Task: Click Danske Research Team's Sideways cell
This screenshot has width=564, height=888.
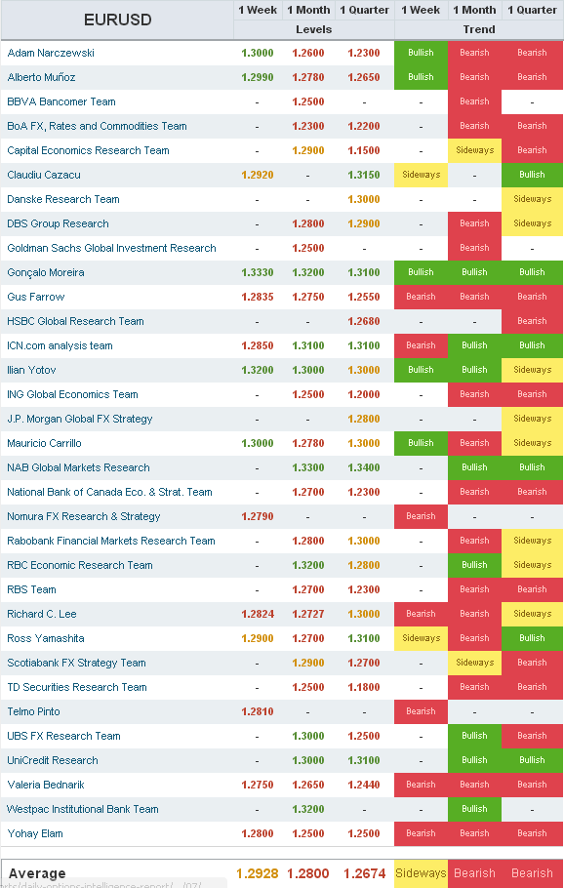Action: coord(533,199)
